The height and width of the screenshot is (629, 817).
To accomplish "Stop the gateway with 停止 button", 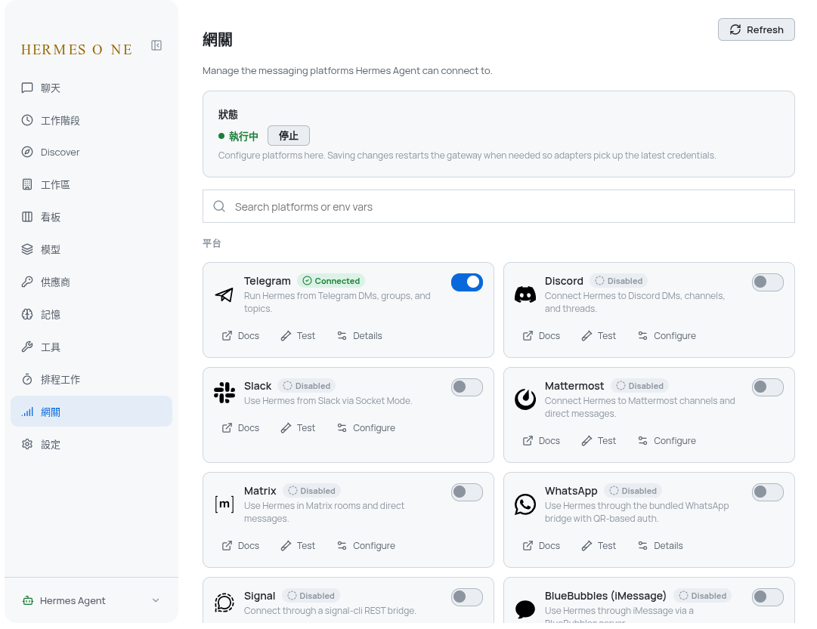I will 289,136.
